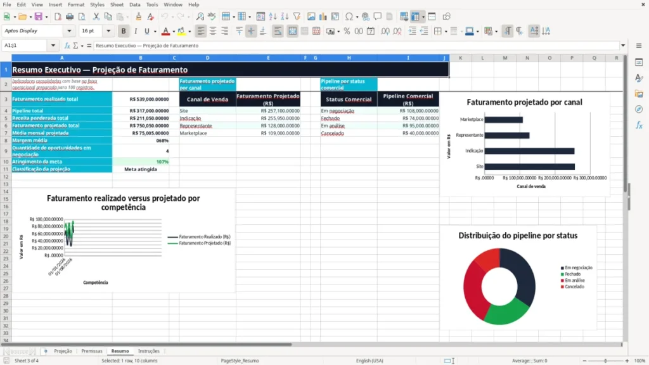Image resolution: width=649 pixels, height=365 pixels.
Task: Toggle Bold formatting
Action: tap(124, 31)
